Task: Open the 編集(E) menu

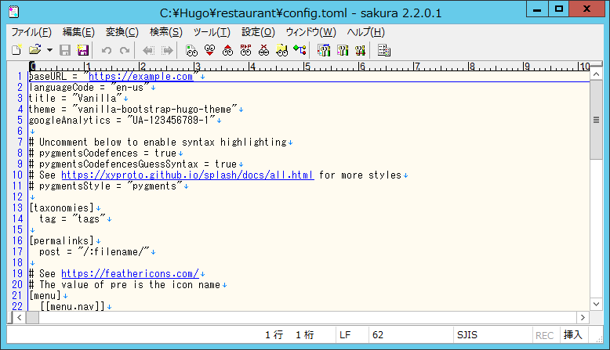Action: [78, 32]
